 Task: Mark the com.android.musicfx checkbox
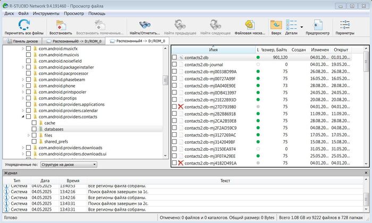tap(29, 48)
